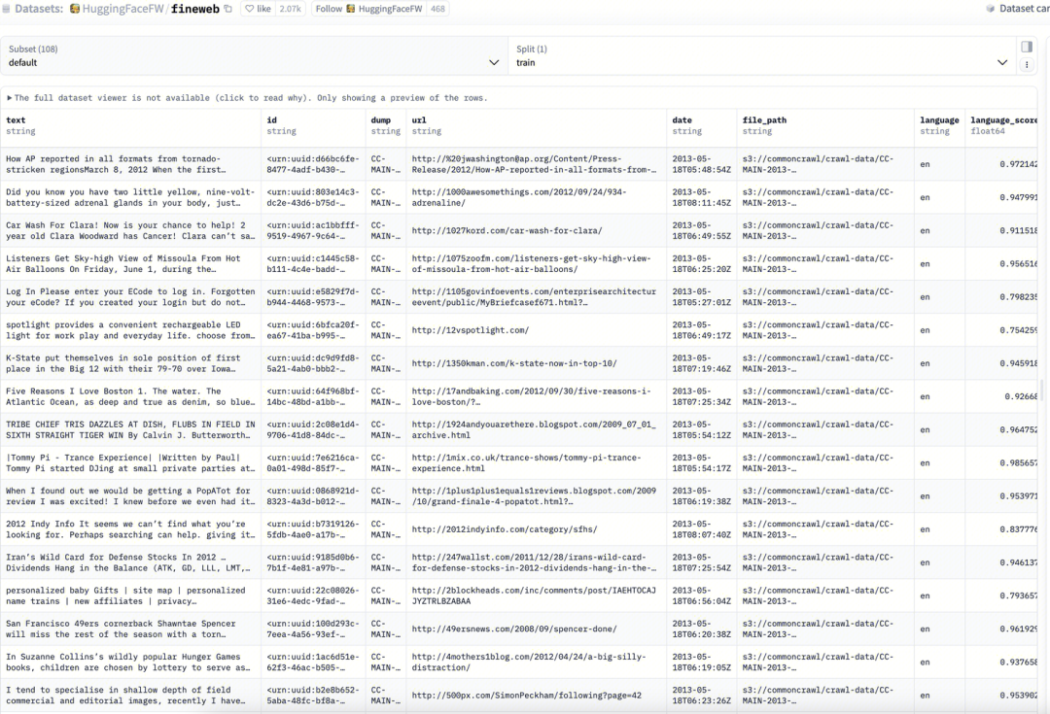Open the Dataset card tab
Image resolution: width=1050 pixels, height=714 pixels.
click(x=1018, y=9)
